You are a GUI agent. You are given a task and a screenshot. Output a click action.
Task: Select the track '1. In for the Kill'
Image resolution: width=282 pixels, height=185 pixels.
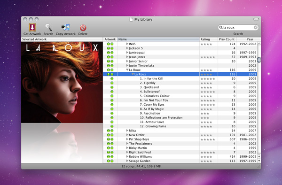pyautogui.click(x=151, y=79)
